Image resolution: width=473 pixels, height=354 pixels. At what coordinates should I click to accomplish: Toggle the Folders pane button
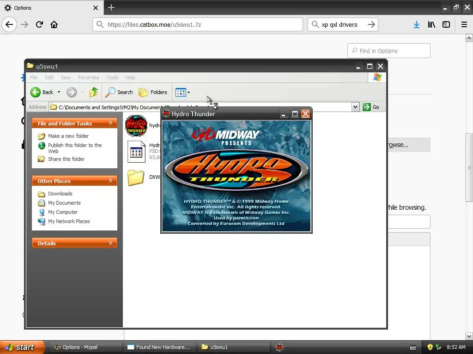click(153, 92)
